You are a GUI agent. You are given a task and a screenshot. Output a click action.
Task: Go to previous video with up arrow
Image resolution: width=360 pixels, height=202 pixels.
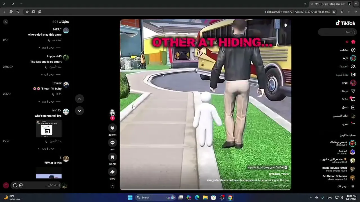coord(79,99)
